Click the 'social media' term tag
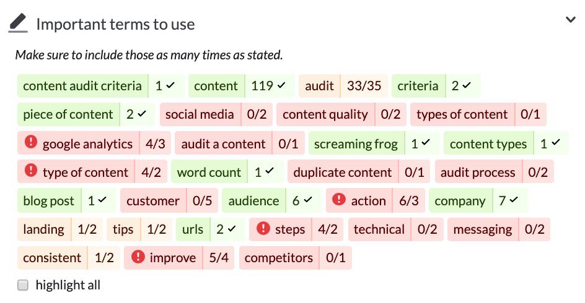This screenshot has width=585, height=303. (x=199, y=114)
